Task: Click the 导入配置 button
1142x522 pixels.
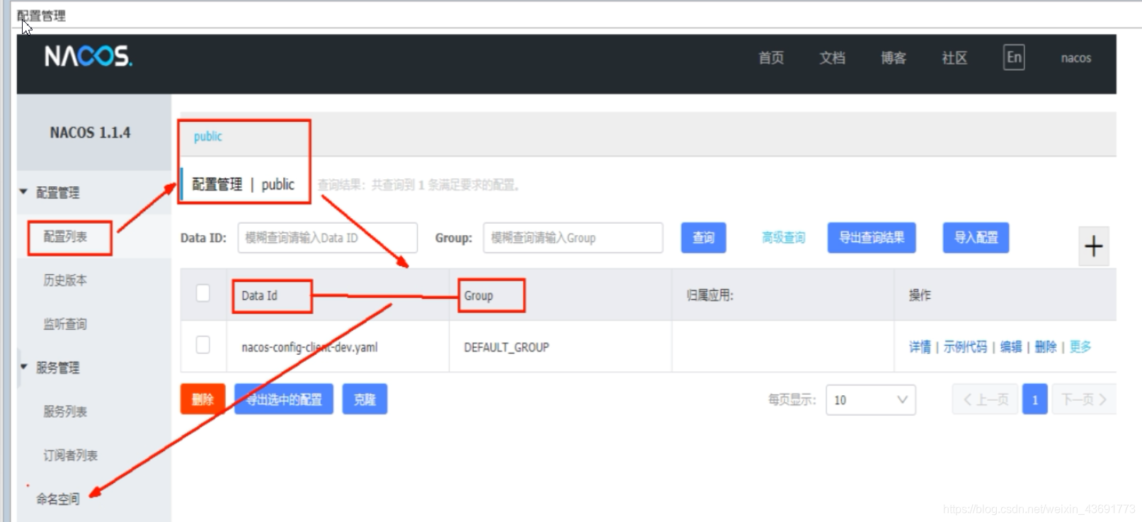Action: click(x=976, y=238)
